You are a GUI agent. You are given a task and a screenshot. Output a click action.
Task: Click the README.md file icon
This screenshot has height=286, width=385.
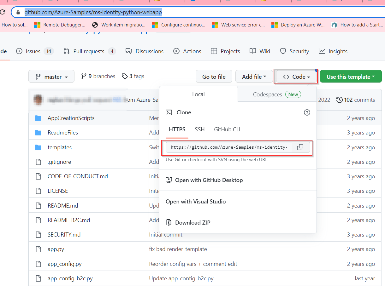pos(38,206)
